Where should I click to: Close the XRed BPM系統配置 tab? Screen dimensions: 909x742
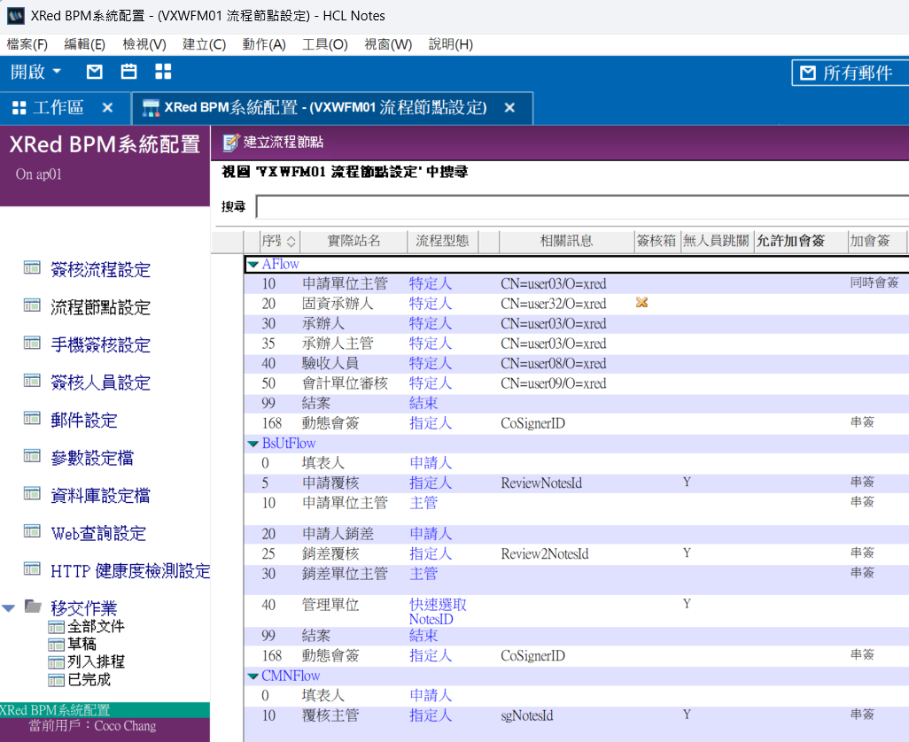(x=509, y=107)
